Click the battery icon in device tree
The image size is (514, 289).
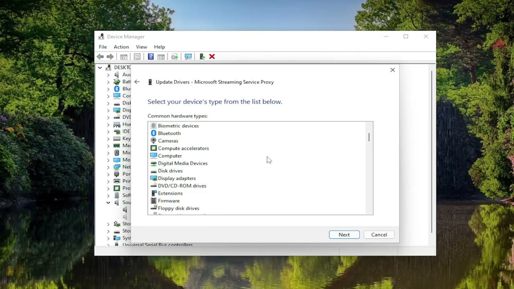[x=117, y=81]
